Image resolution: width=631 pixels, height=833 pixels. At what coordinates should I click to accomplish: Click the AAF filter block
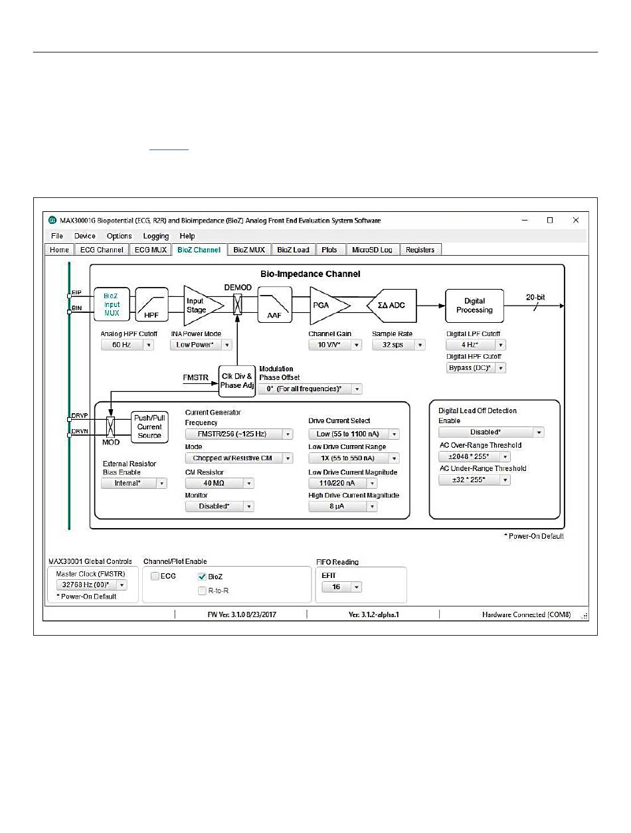click(x=274, y=305)
